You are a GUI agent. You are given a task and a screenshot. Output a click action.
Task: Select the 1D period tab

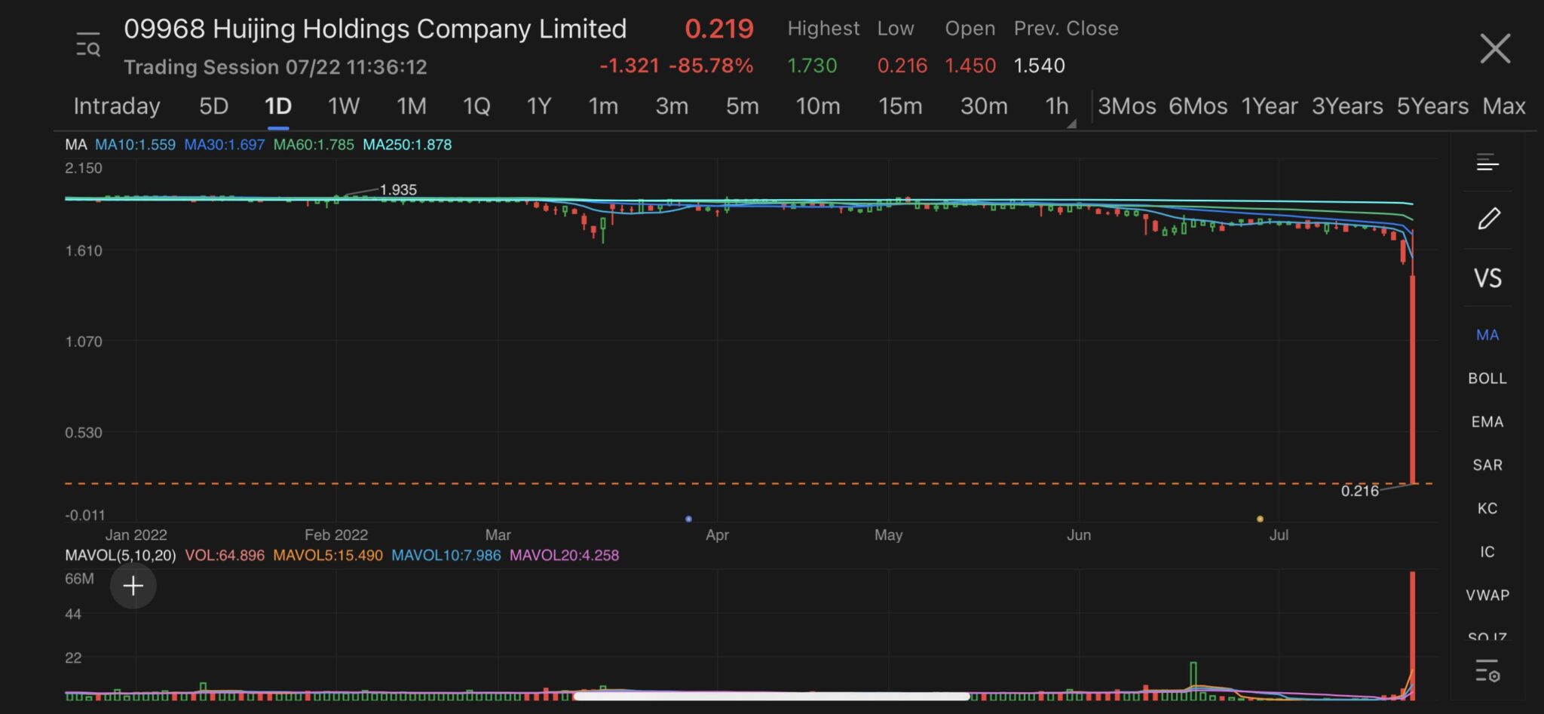click(278, 106)
